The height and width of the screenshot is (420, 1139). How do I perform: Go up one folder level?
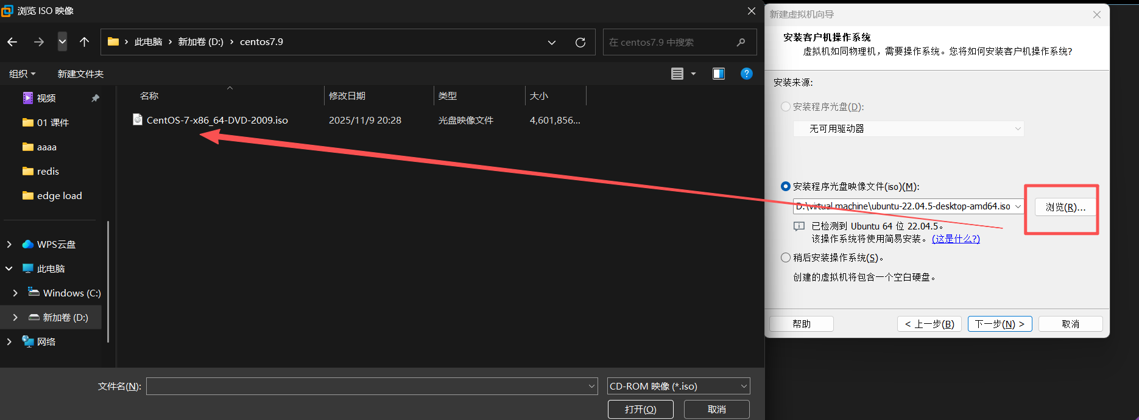(x=84, y=42)
